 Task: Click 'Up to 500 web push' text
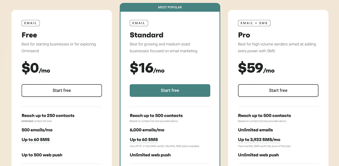point(42,155)
